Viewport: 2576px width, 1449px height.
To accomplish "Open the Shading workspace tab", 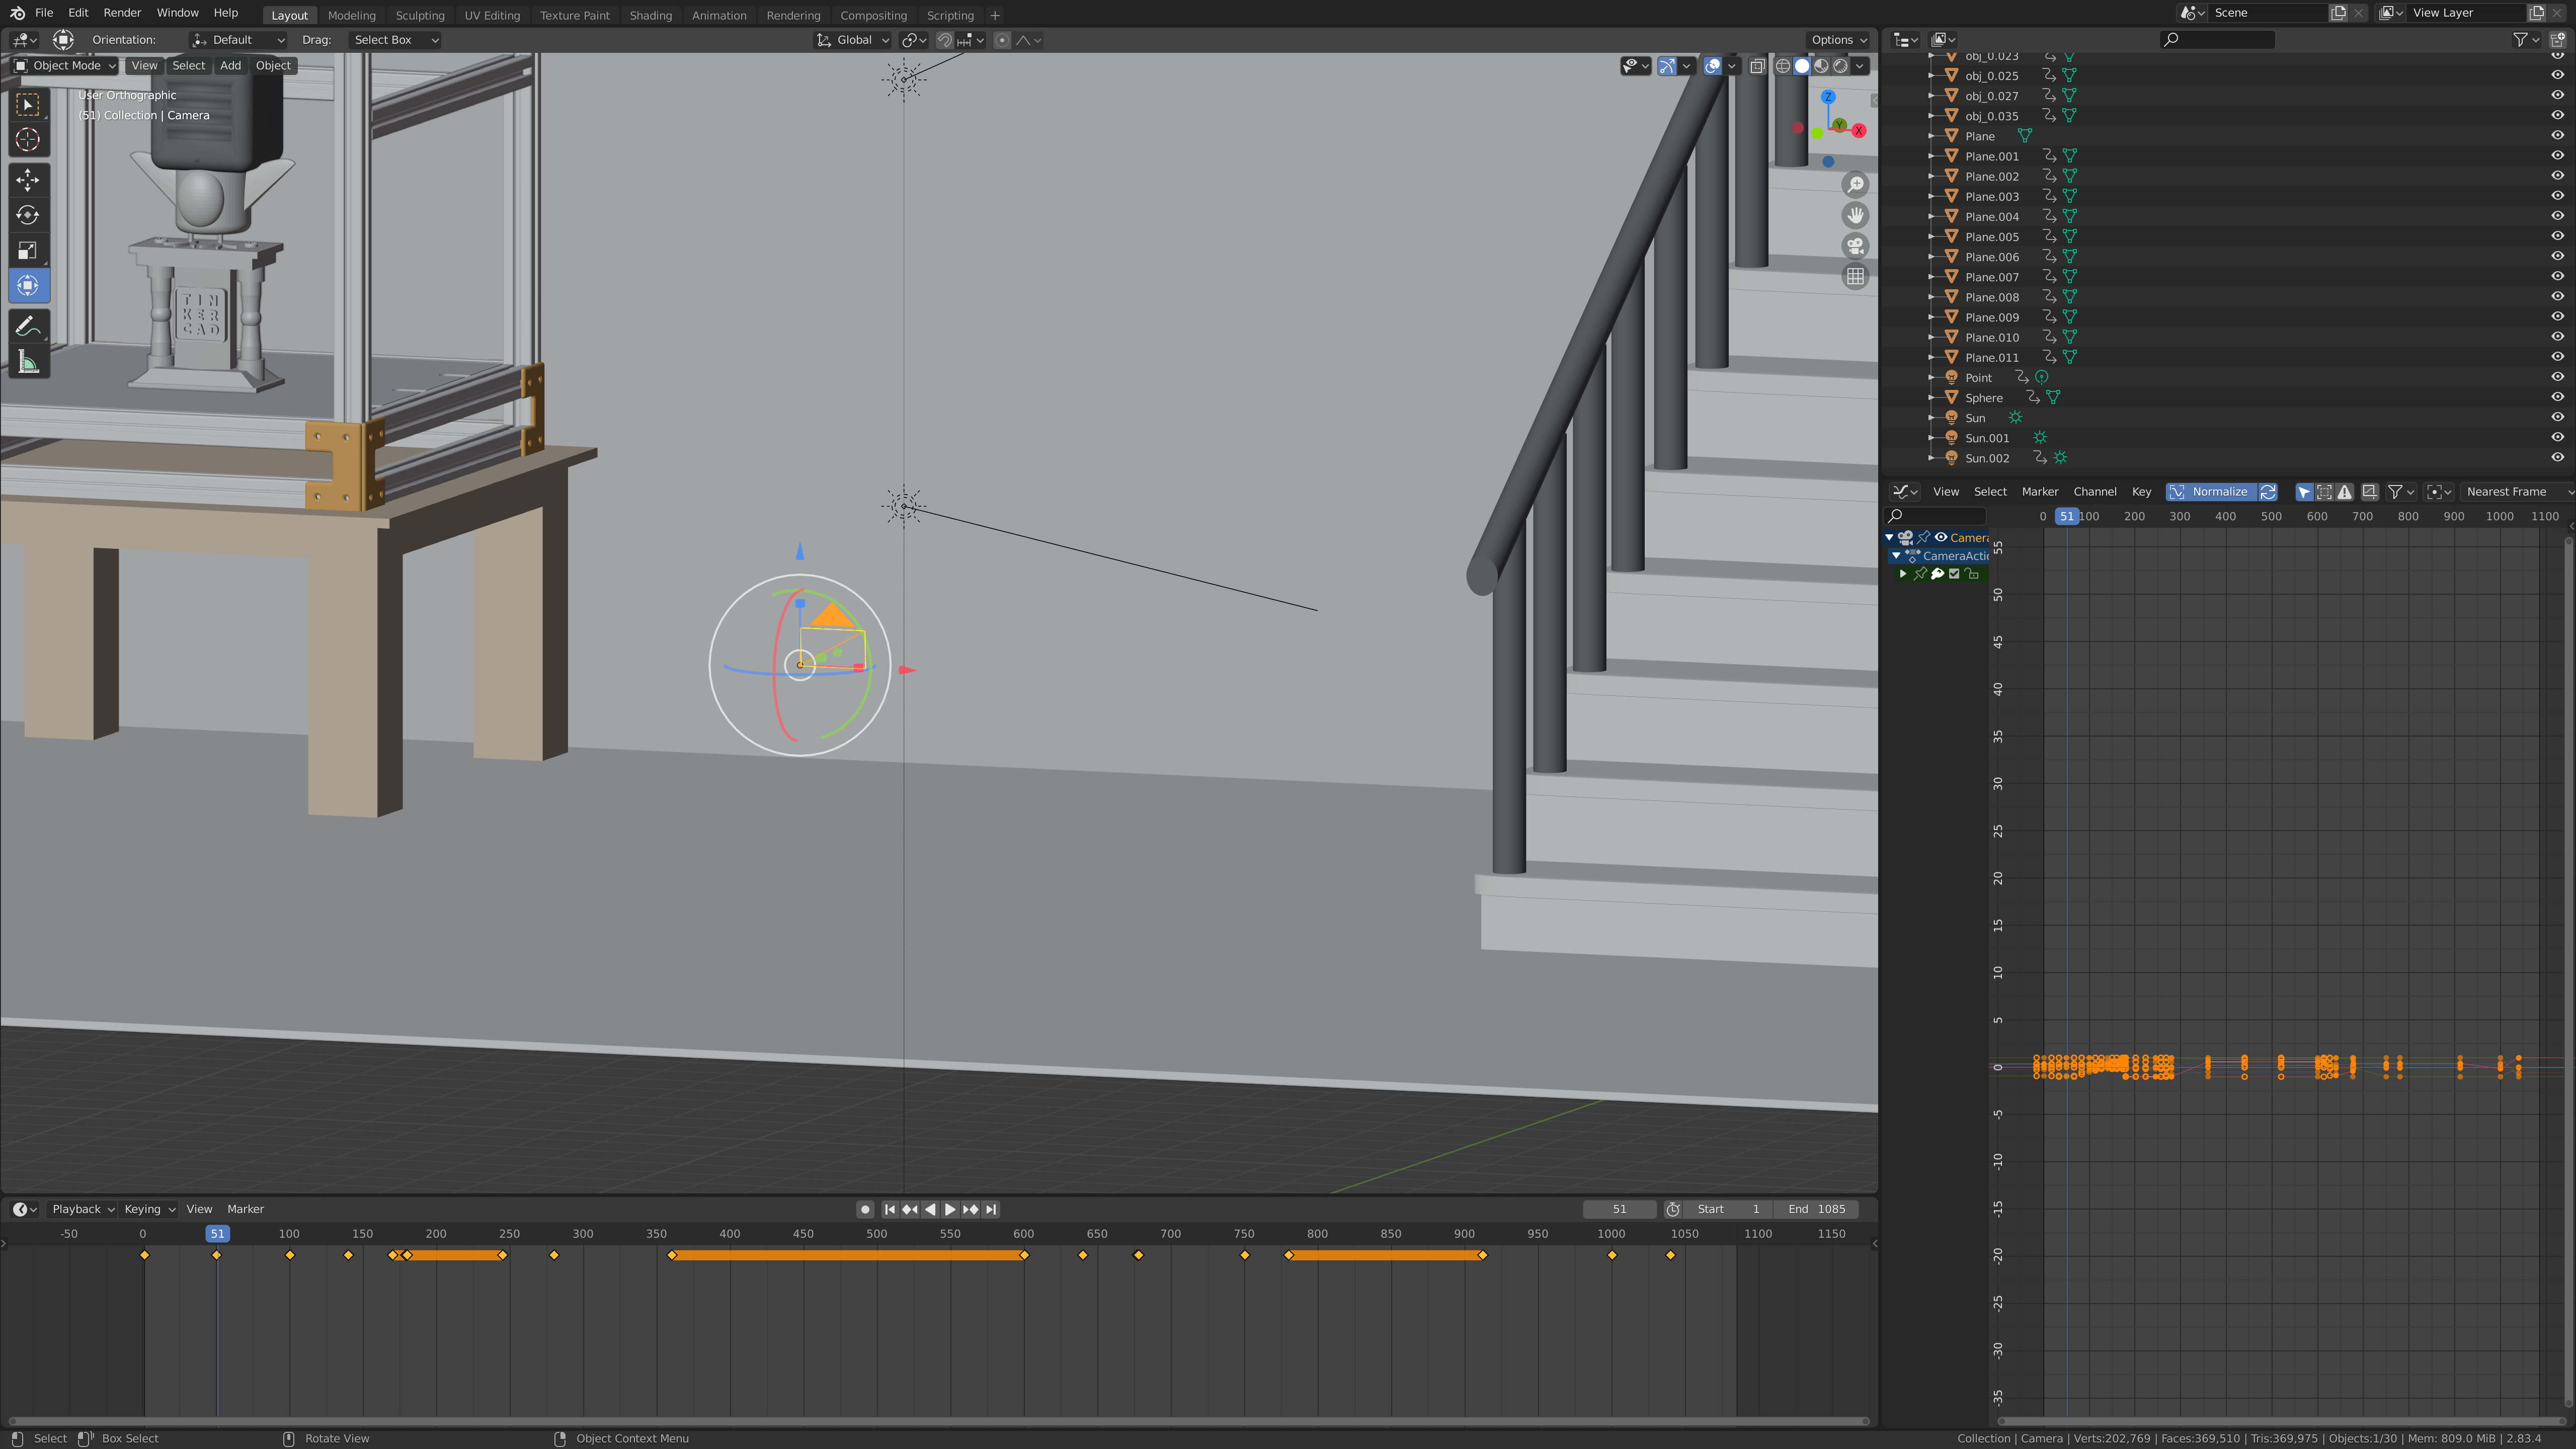I will [x=650, y=15].
